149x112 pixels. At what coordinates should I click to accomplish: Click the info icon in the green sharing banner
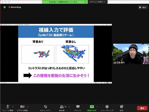point(85,2)
